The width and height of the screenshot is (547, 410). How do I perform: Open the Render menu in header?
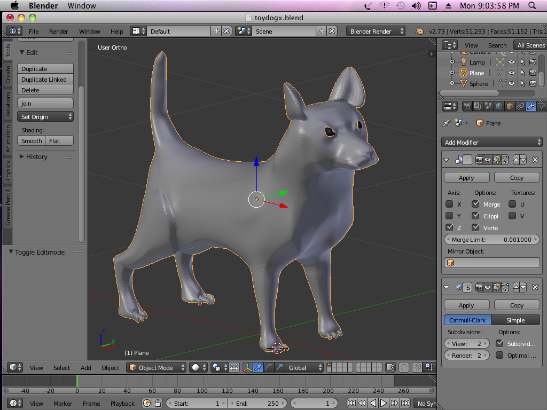point(58,31)
